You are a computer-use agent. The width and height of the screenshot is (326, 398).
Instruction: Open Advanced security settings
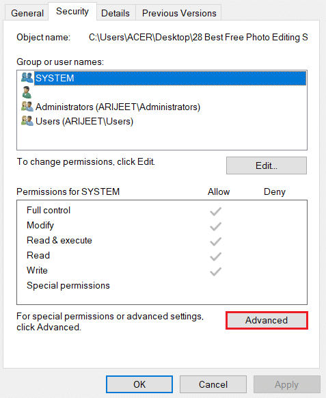tap(267, 320)
